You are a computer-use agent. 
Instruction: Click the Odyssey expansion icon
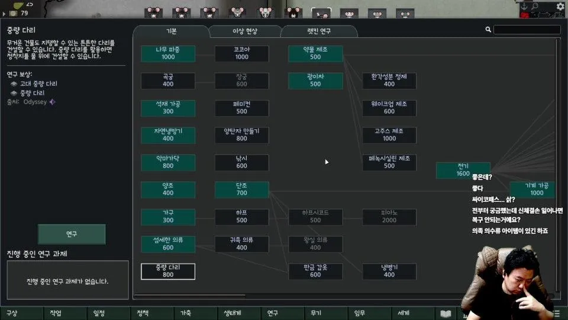point(53,102)
